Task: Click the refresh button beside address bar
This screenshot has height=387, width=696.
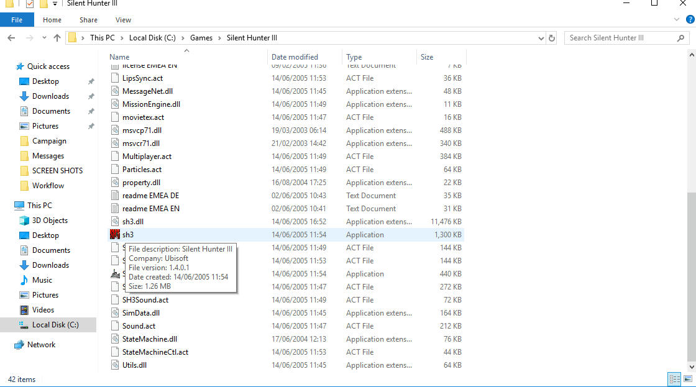Action: coord(552,38)
